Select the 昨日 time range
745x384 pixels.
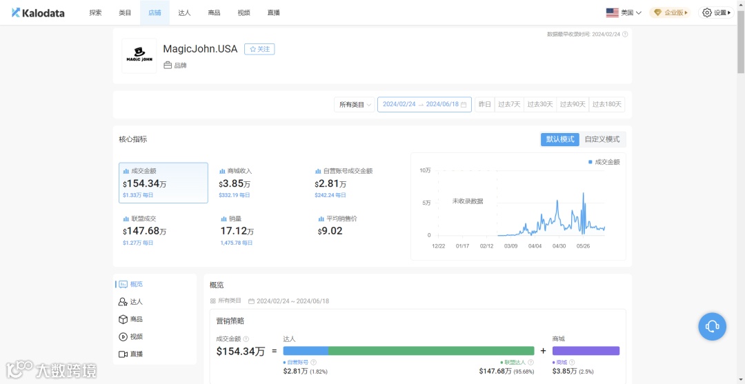pyautogui.click(x=484, y=104)
